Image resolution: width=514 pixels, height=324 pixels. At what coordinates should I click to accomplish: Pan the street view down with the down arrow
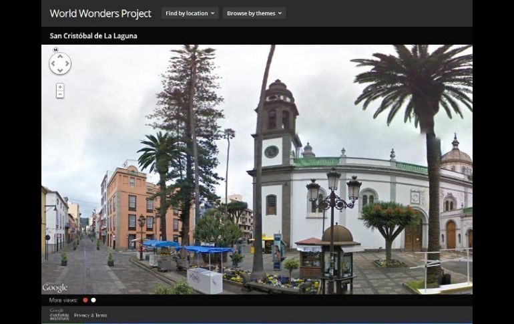[60, 71]
